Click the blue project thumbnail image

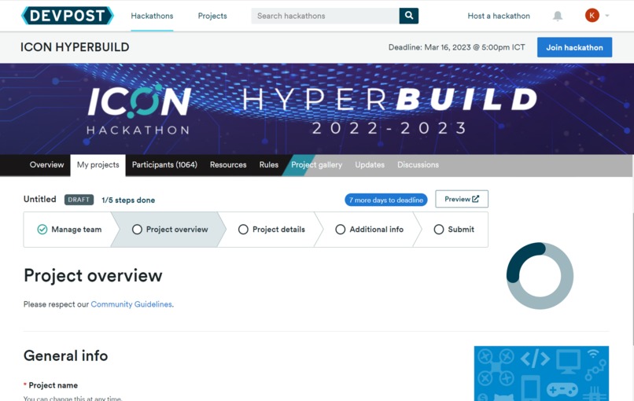coord(541,373)
